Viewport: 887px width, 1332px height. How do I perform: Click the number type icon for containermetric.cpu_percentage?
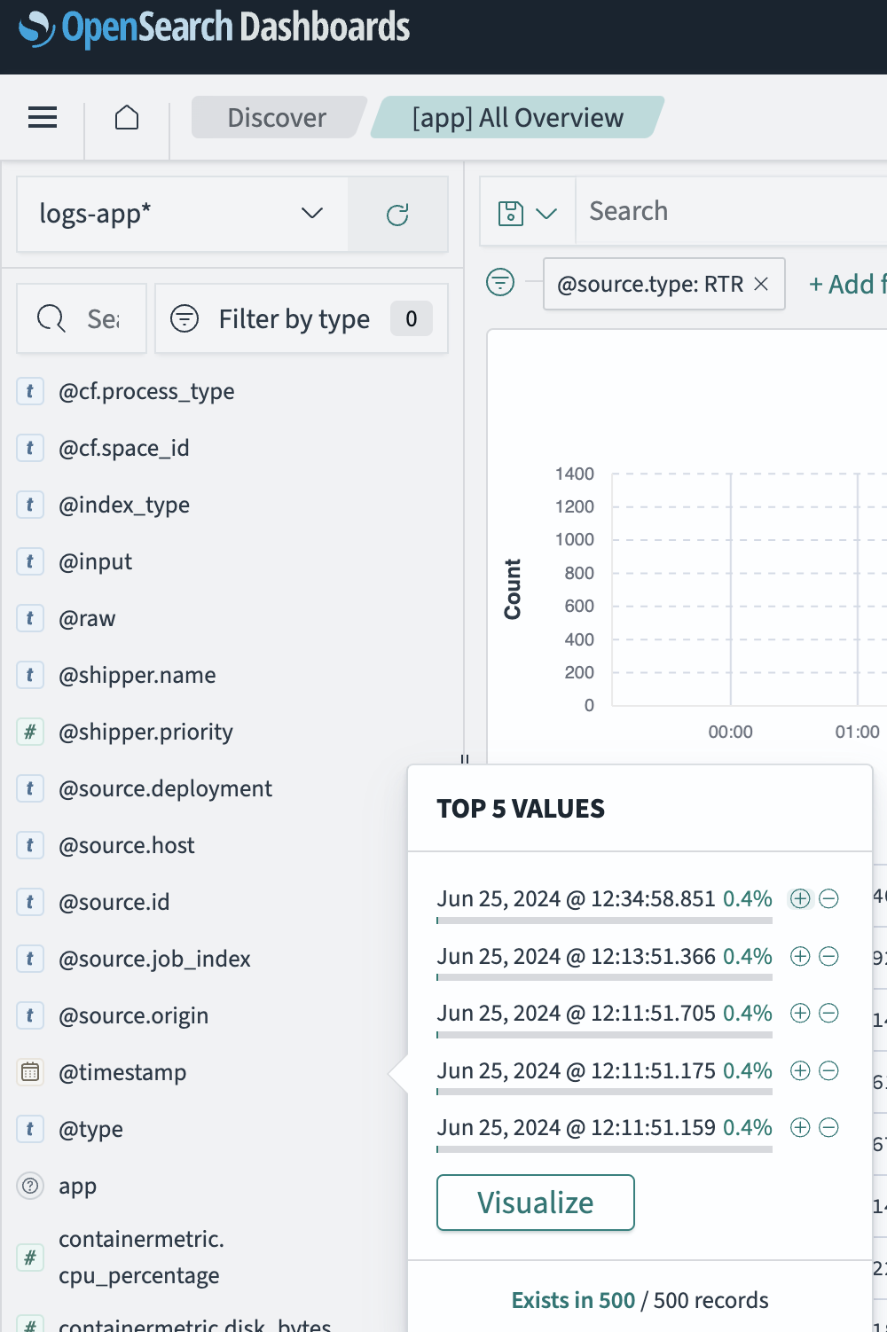30,1257
